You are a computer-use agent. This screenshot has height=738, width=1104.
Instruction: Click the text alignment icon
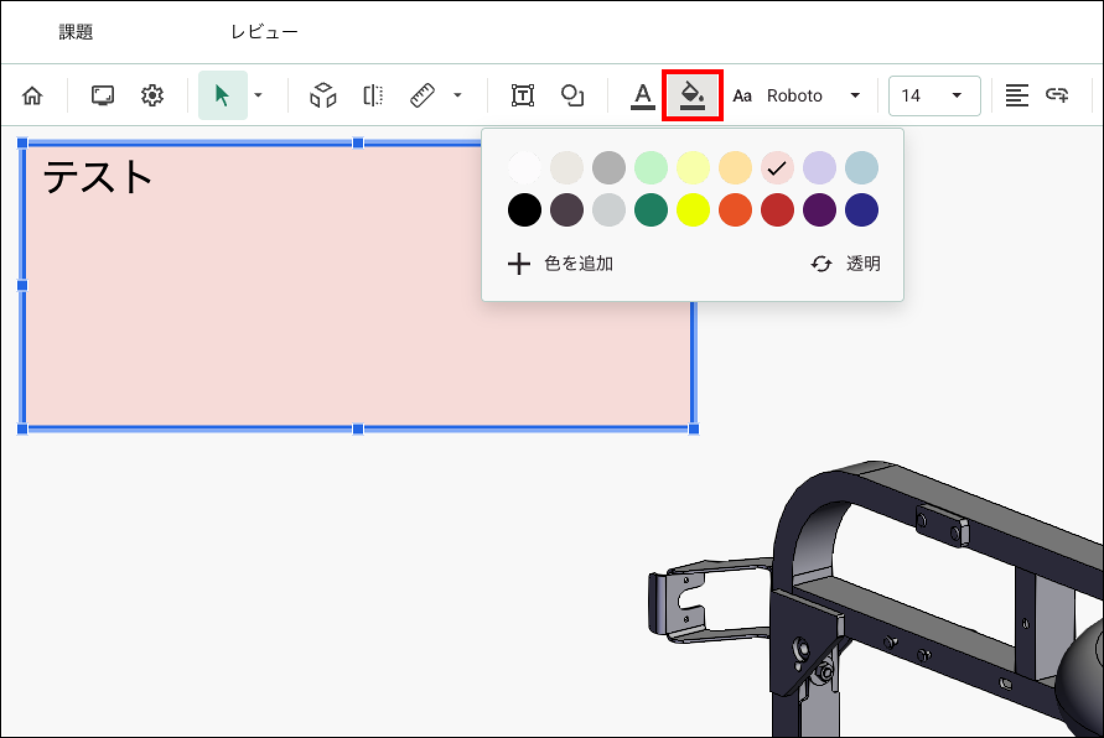1017,95
